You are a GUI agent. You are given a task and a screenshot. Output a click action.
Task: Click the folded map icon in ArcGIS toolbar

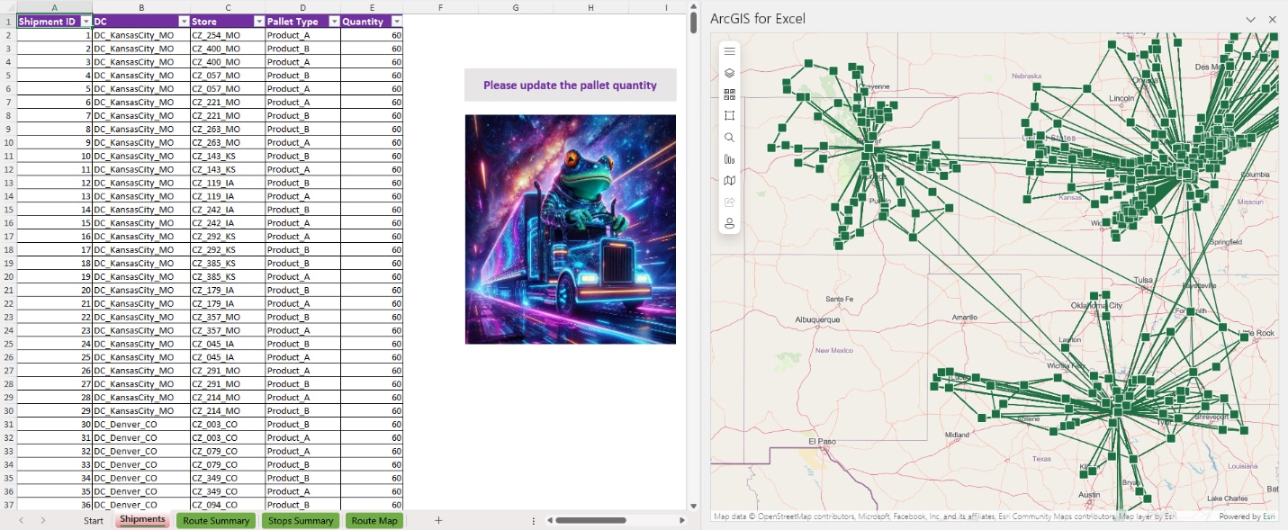point(730,181)
